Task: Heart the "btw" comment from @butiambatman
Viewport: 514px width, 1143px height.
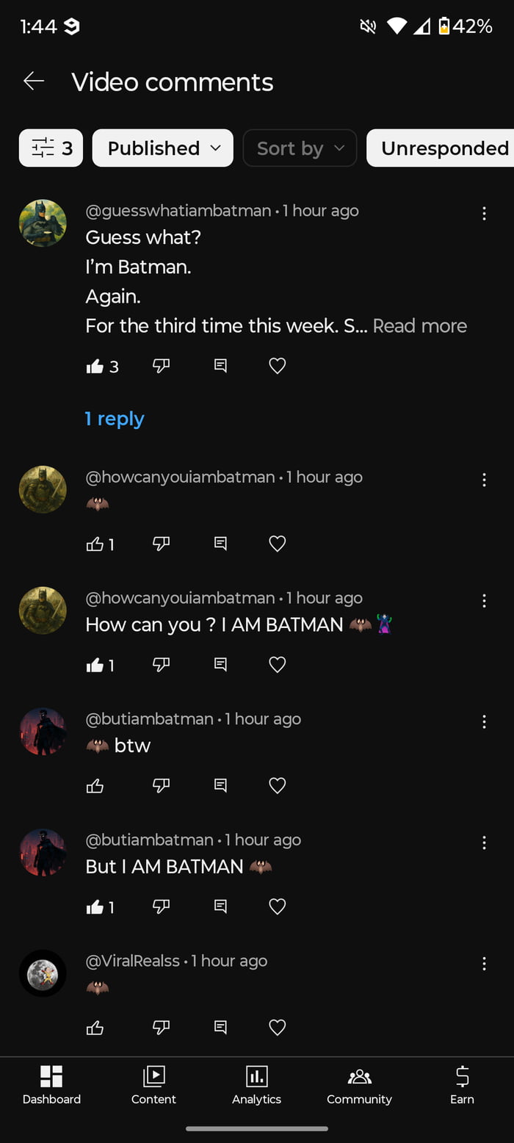Action: click(x=277, y=785)
